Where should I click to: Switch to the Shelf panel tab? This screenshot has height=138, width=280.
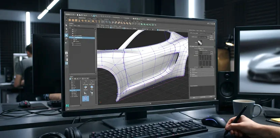click(72, 76)
